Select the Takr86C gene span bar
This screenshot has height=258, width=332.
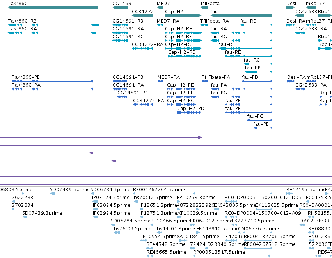click(53, 7)
